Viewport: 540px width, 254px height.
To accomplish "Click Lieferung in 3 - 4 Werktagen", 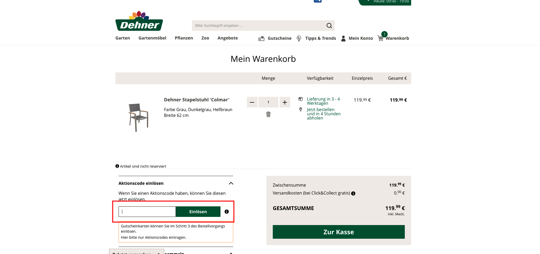I will (x=323, y=101).
